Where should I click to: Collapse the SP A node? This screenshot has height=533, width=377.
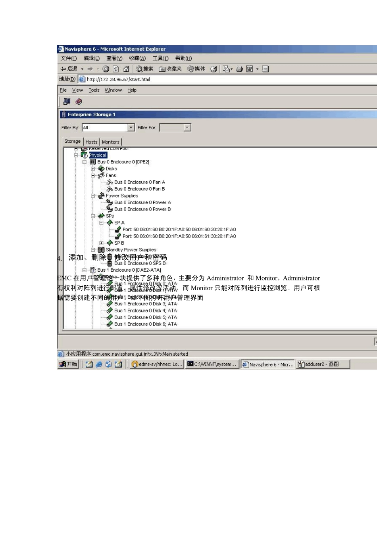click(101, 223)
